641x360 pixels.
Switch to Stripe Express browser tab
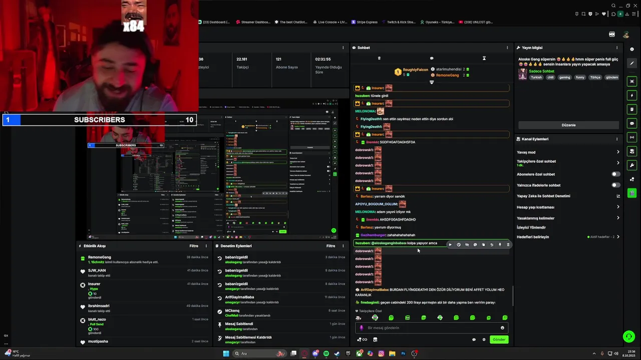[x=364, y=22]
